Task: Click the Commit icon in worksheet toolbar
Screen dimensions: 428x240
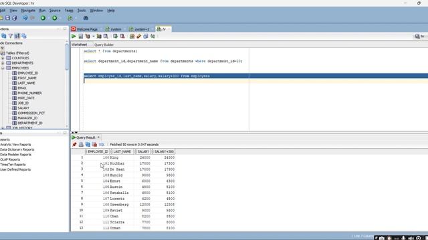Action: [x=116, y=36]
